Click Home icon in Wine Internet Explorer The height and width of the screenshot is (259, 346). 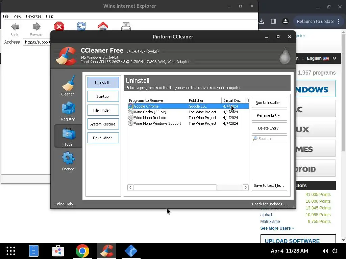coord(103,26)
